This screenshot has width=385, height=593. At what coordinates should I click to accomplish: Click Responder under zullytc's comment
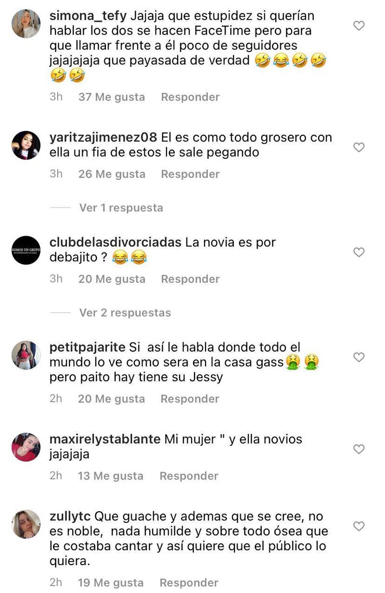pyautogui.click(x=189, y=582)
